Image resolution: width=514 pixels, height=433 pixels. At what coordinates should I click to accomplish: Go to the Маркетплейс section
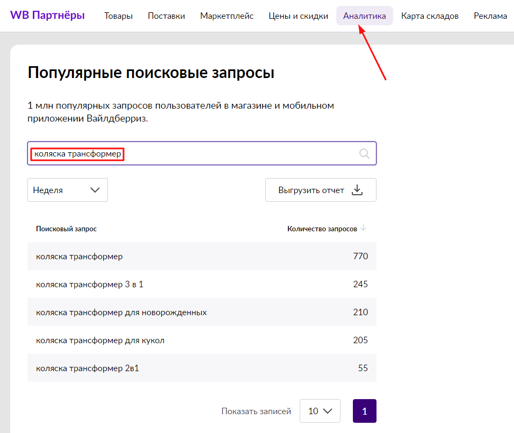tap(227, 16)
